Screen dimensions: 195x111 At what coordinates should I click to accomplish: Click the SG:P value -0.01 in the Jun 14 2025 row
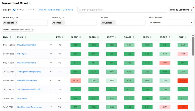click(183, 54)
